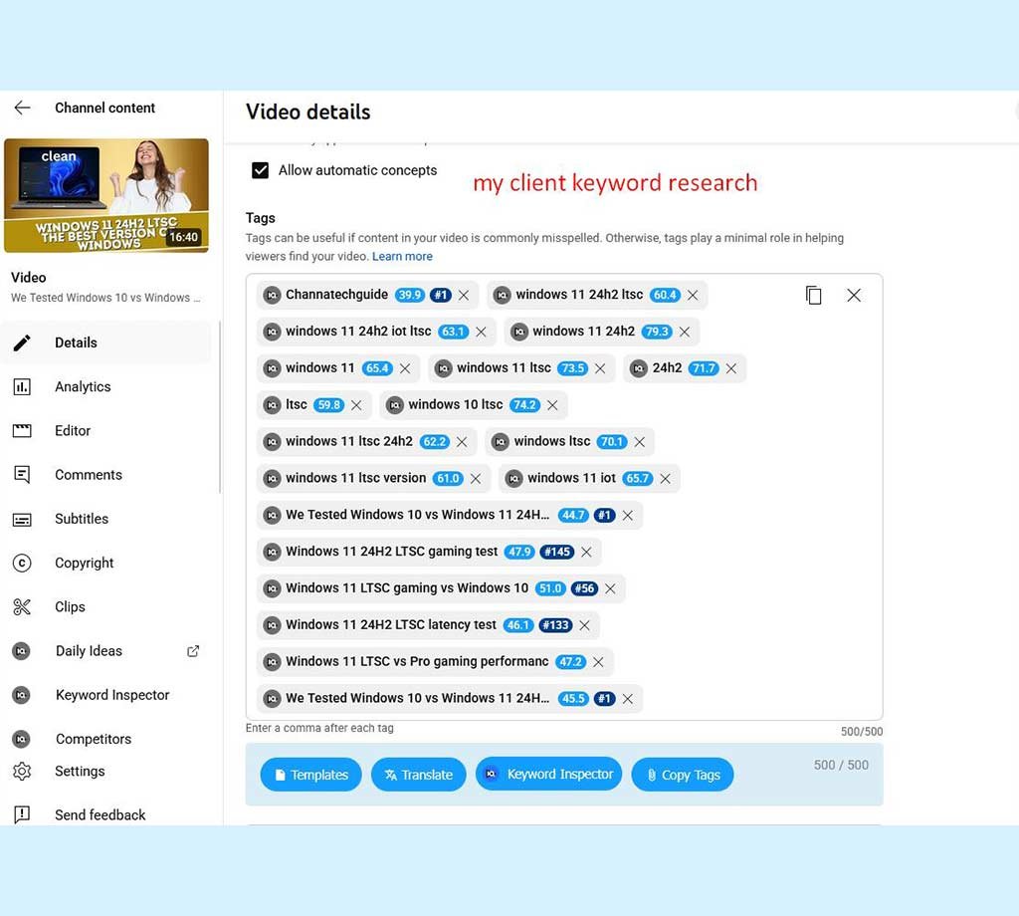The height and width of the screenshot is (916, 1019).
Task: Click vidIQ icon on the ltsc tag
Action: click(x=273, y=405)
